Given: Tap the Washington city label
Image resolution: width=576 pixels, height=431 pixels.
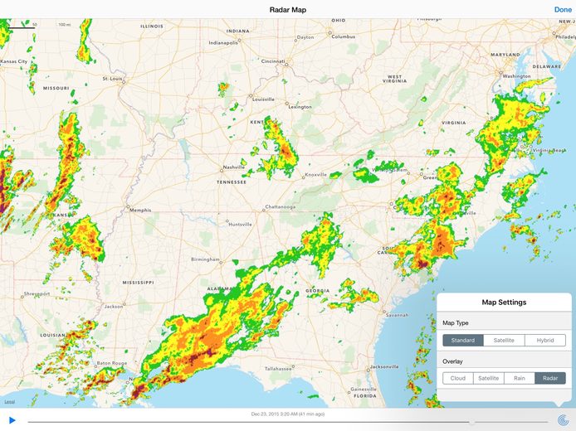Looking at the screenshot, I should tap(516, 76).
